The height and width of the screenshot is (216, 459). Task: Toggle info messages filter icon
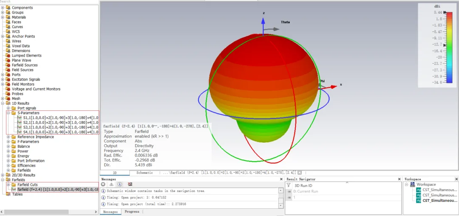120,184
